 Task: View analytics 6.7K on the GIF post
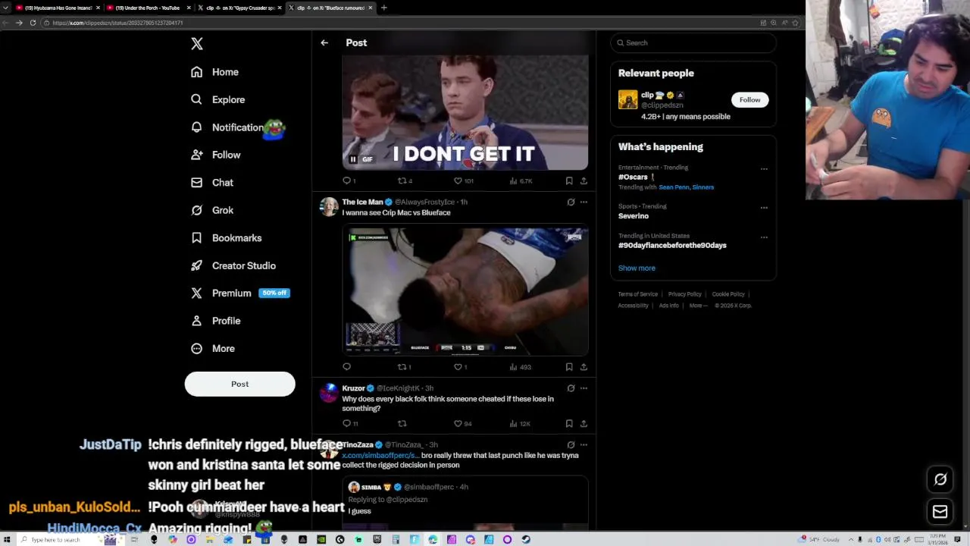(x=521, y=180)
